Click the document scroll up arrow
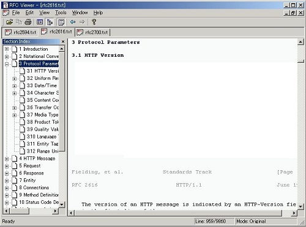The width and height of the screenshot is (306, 227). pos(300,42)
